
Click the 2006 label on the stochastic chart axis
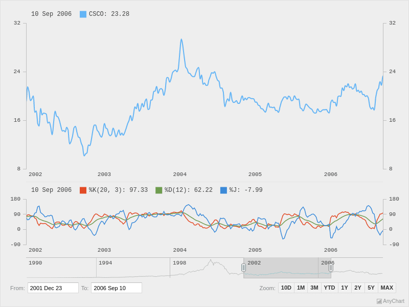[x=330, y=250]
